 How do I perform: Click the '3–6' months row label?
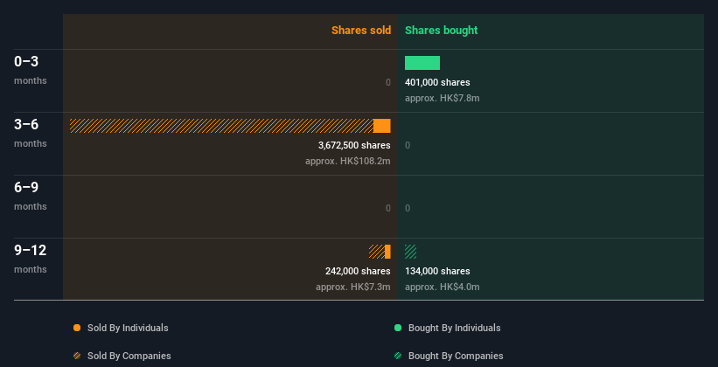pos(26,124)
